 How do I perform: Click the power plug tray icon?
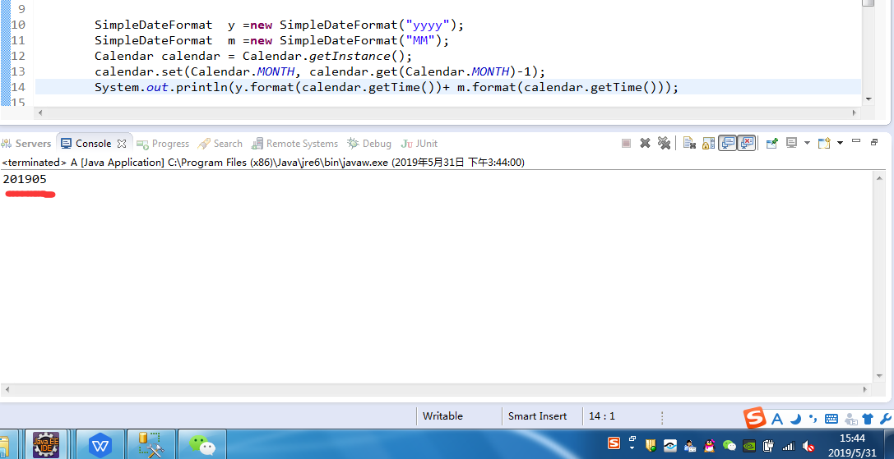[768, 445]
